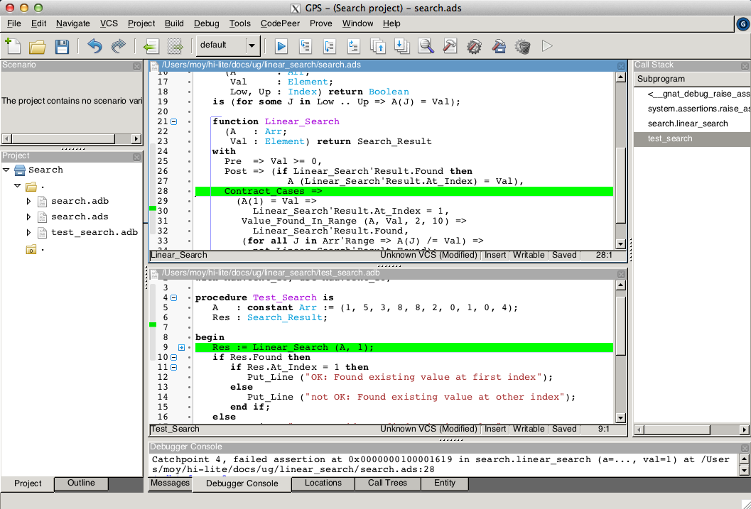Open the Debug menu
The width and height of the screenshot is (751, 509).
[x=207, y=23]
